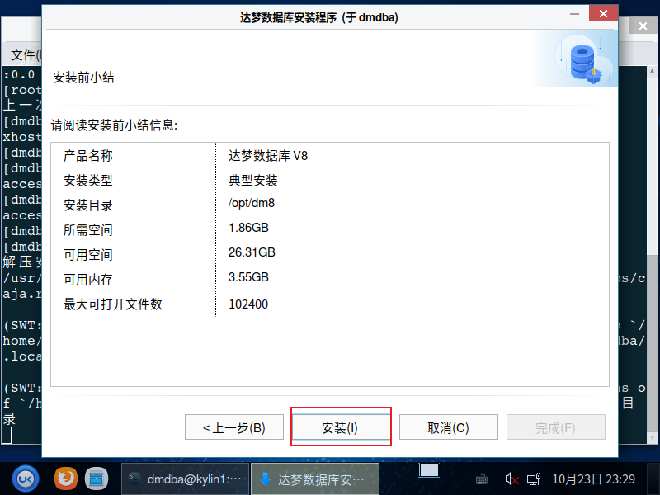
Task: Select the 安装类型 row label
Action: coord(88,181)
